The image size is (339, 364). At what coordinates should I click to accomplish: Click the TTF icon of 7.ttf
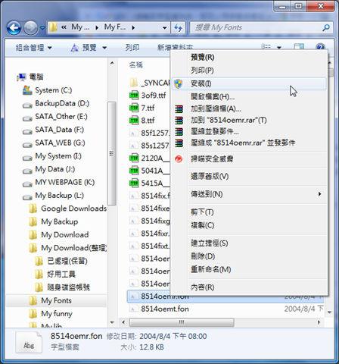click(x=134, y=108)
